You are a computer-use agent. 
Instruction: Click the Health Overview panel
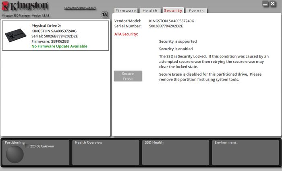[106, 152]
